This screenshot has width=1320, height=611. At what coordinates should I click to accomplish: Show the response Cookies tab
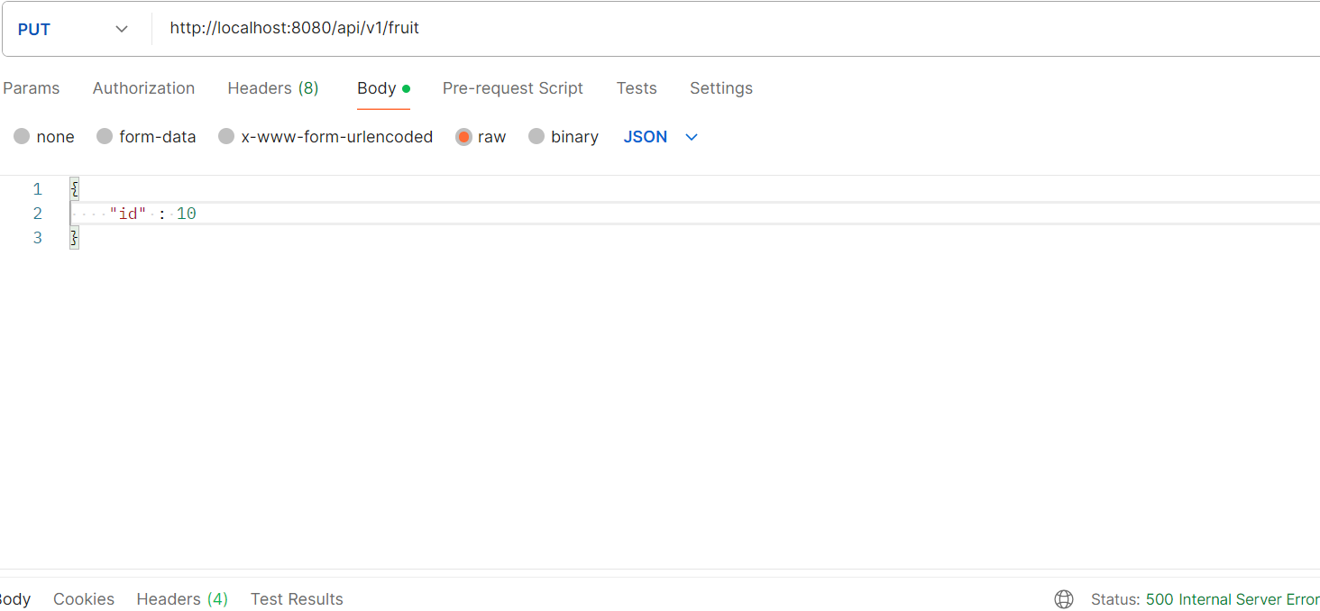click(x=84, y=599)
